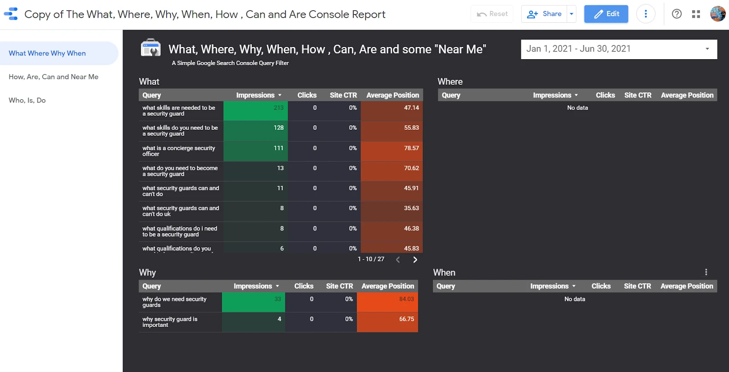The height and width of the screenshot is (372, 729).
Task: Open the help question mark icon
Action: 677,14
